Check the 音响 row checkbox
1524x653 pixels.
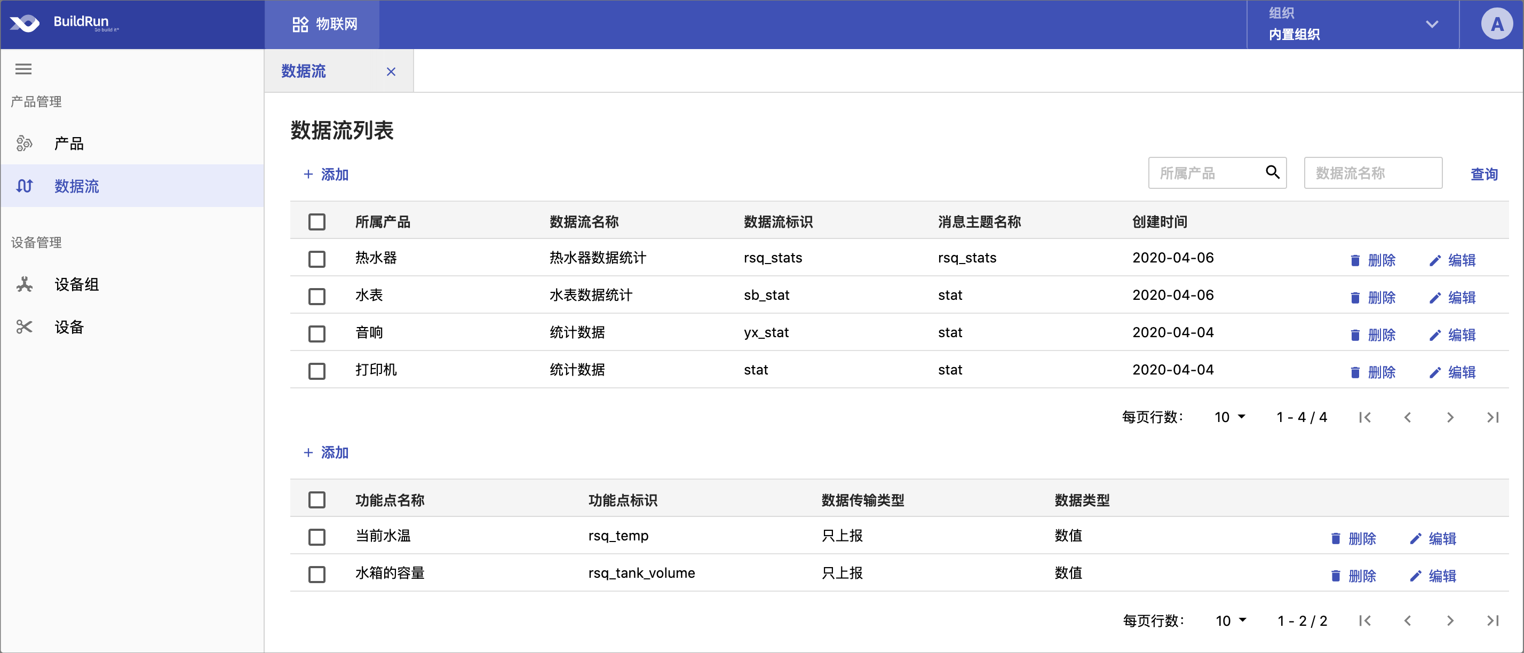pos(316,333)
